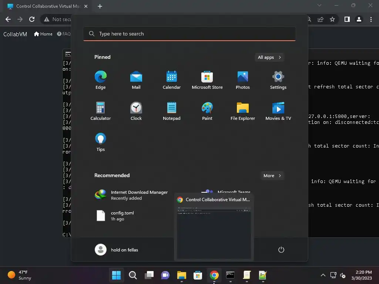The image size is (379, 284).
Task: Open Microsoft Store on taskbar
Action: [x=198, y=275]
